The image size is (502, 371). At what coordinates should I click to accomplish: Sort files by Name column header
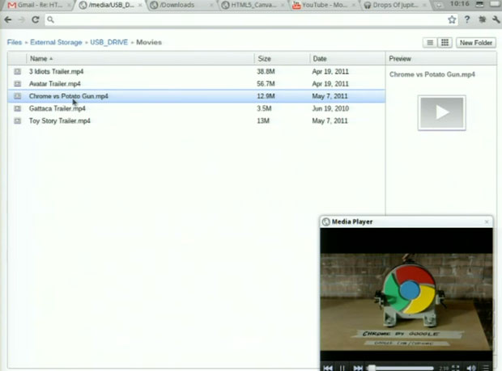140,58
